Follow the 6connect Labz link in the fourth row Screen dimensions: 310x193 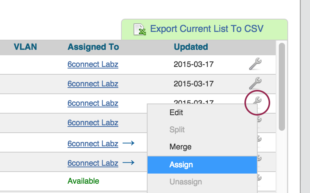click(93, 123)
